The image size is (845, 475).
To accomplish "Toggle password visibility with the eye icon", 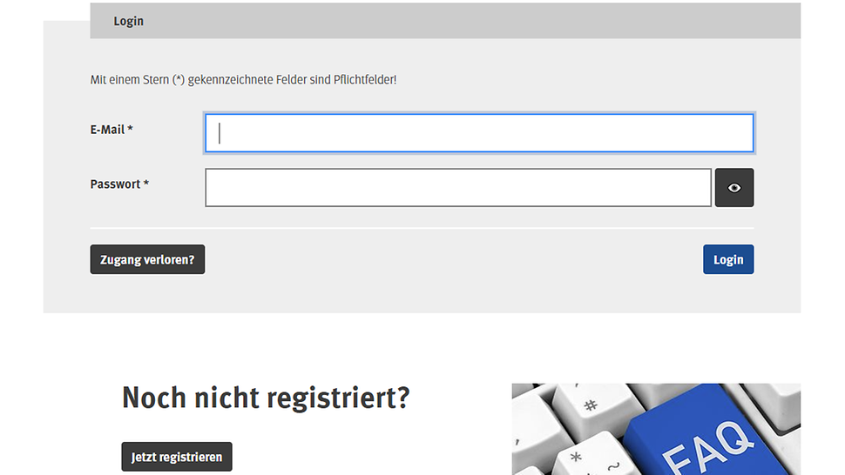I will click(x=734, y=188).
